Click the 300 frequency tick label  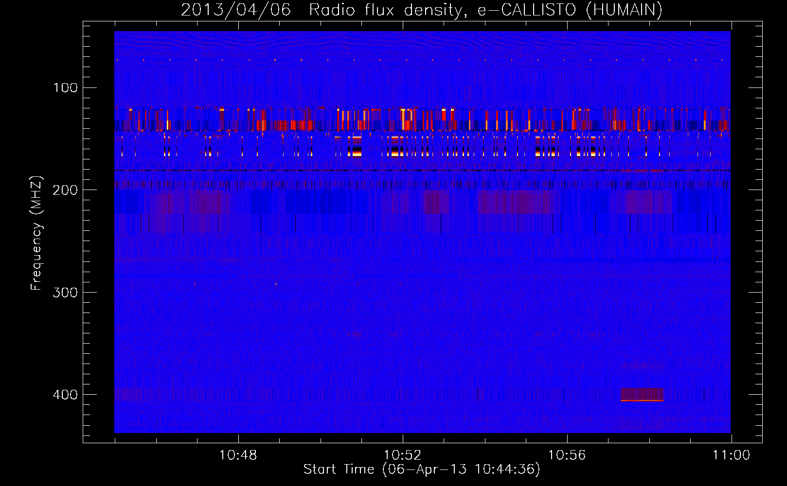[65, 293]
